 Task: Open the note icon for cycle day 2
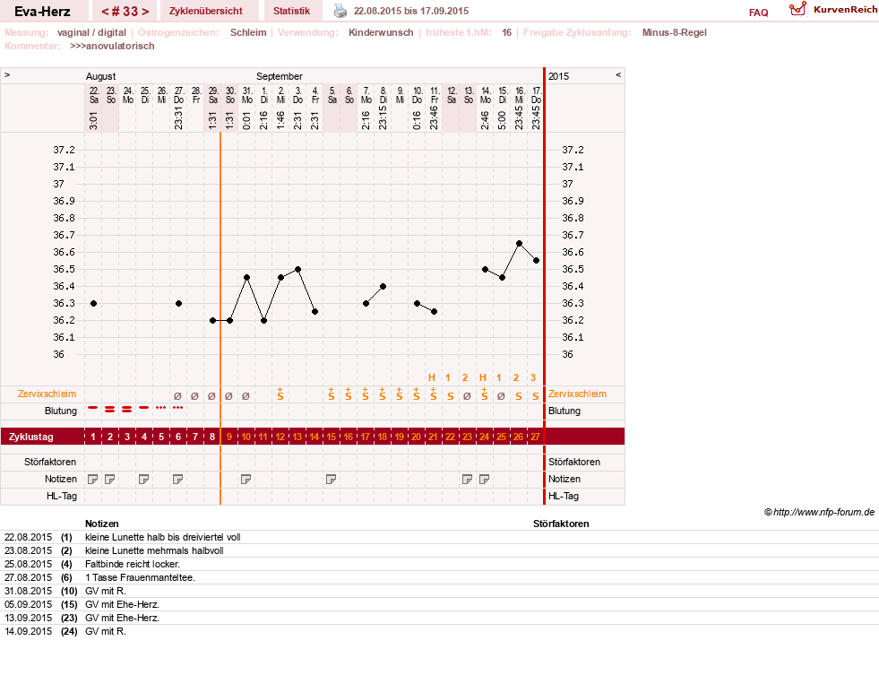(110, 480)
